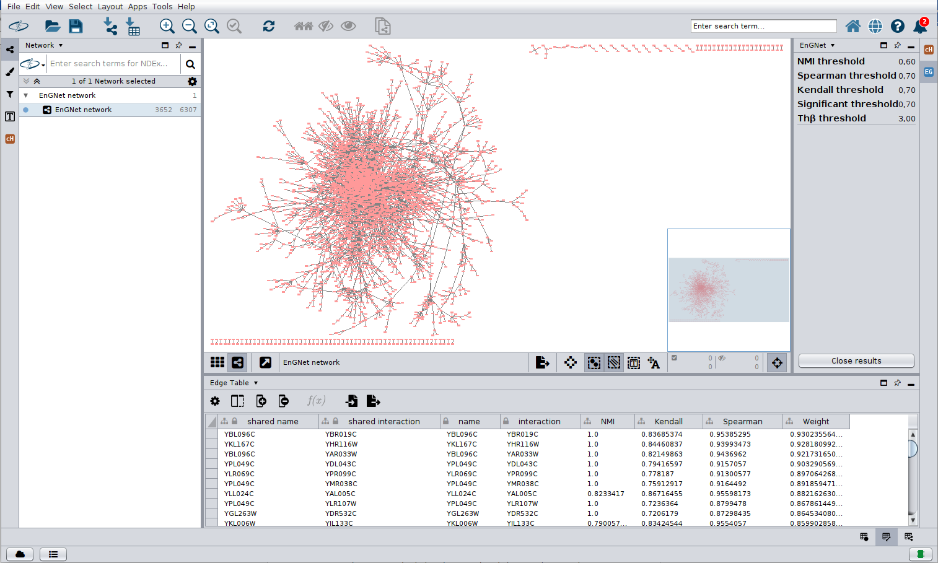Open Annotation T tab in sidebar
This screenshot has height=563, width=938.
pyautogui.click(x=10, y=116)
